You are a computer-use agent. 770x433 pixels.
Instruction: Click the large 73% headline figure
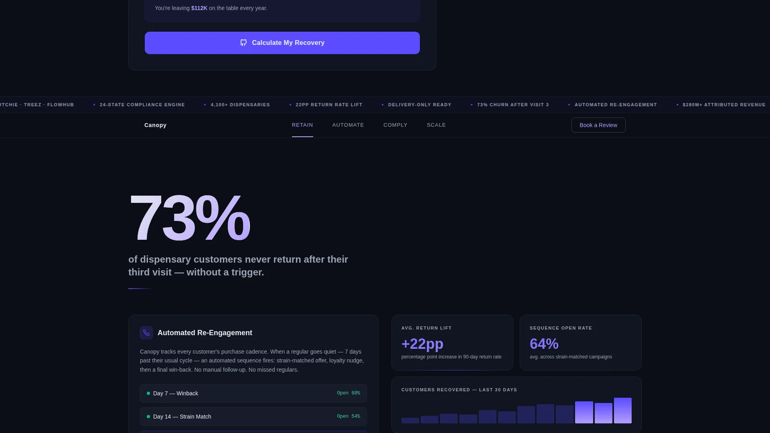click(189, 219)
